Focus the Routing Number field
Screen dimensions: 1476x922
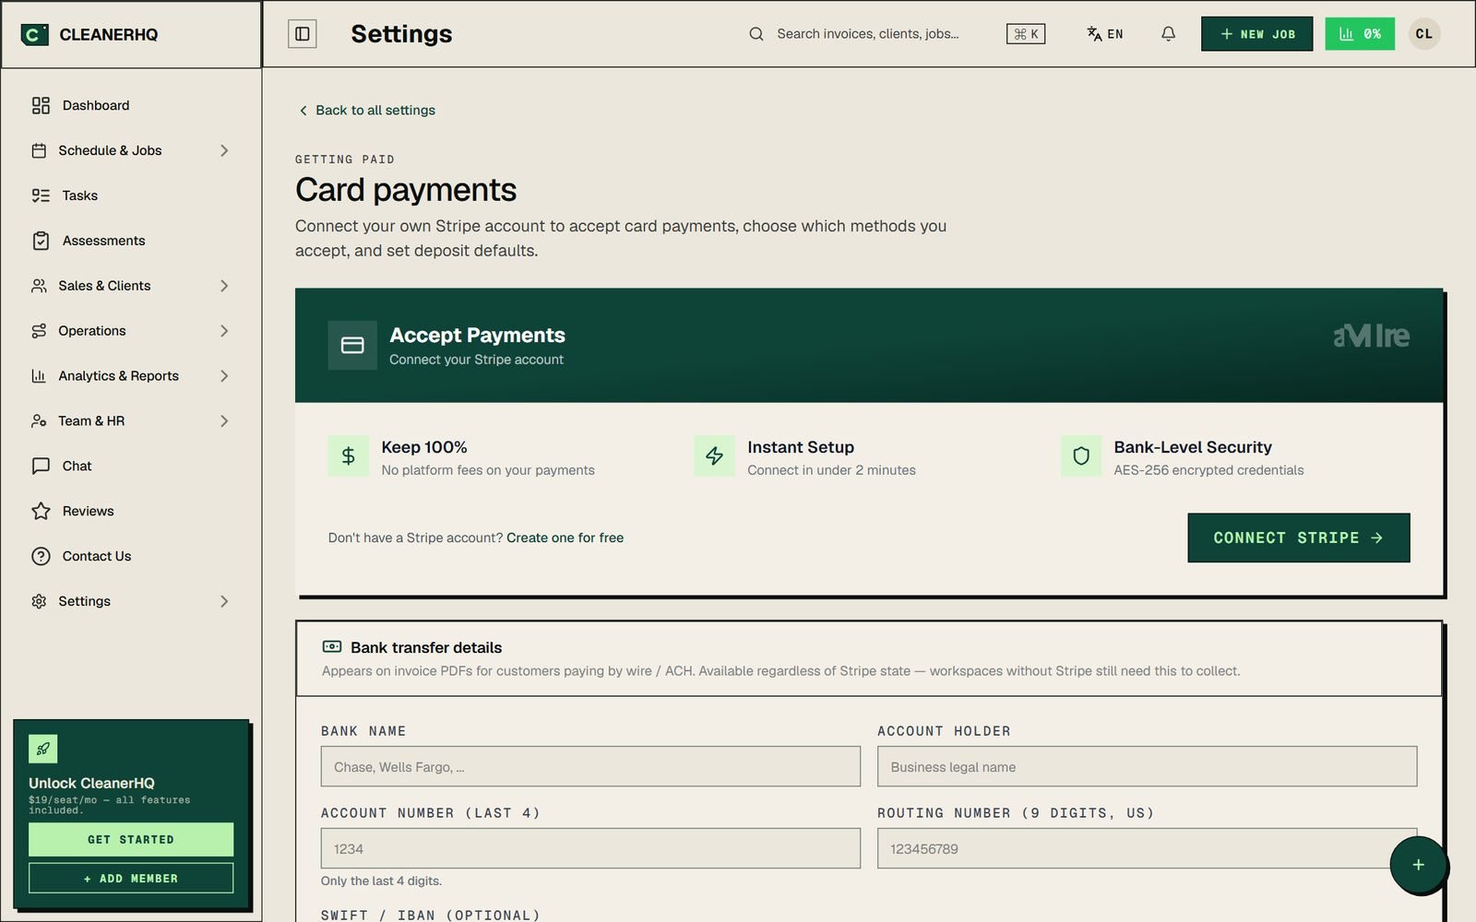click(1147, 848)
